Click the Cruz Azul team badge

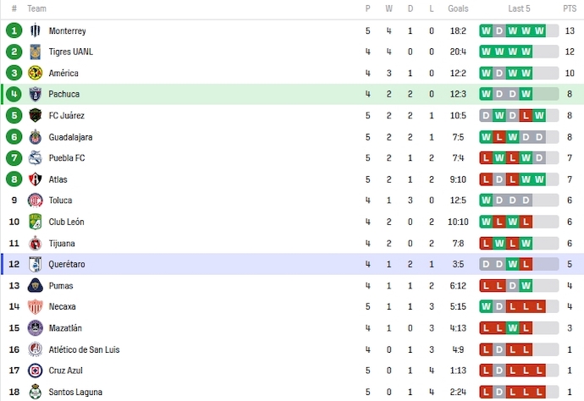36,371
